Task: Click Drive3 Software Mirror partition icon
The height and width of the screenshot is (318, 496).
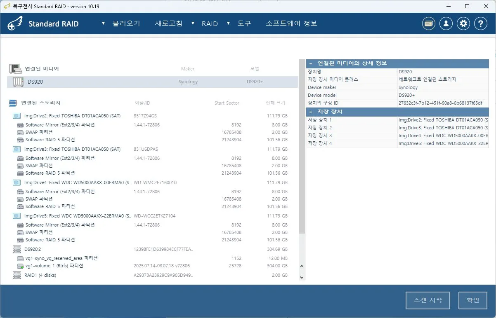Action: point(20,158)
